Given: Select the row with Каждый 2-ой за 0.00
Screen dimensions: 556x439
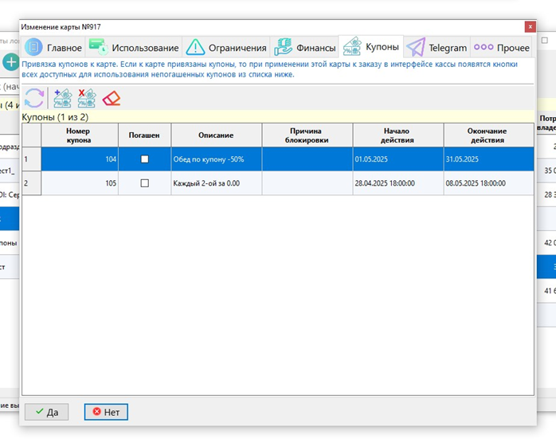Looking at the screenshot, I should (216, 183).
